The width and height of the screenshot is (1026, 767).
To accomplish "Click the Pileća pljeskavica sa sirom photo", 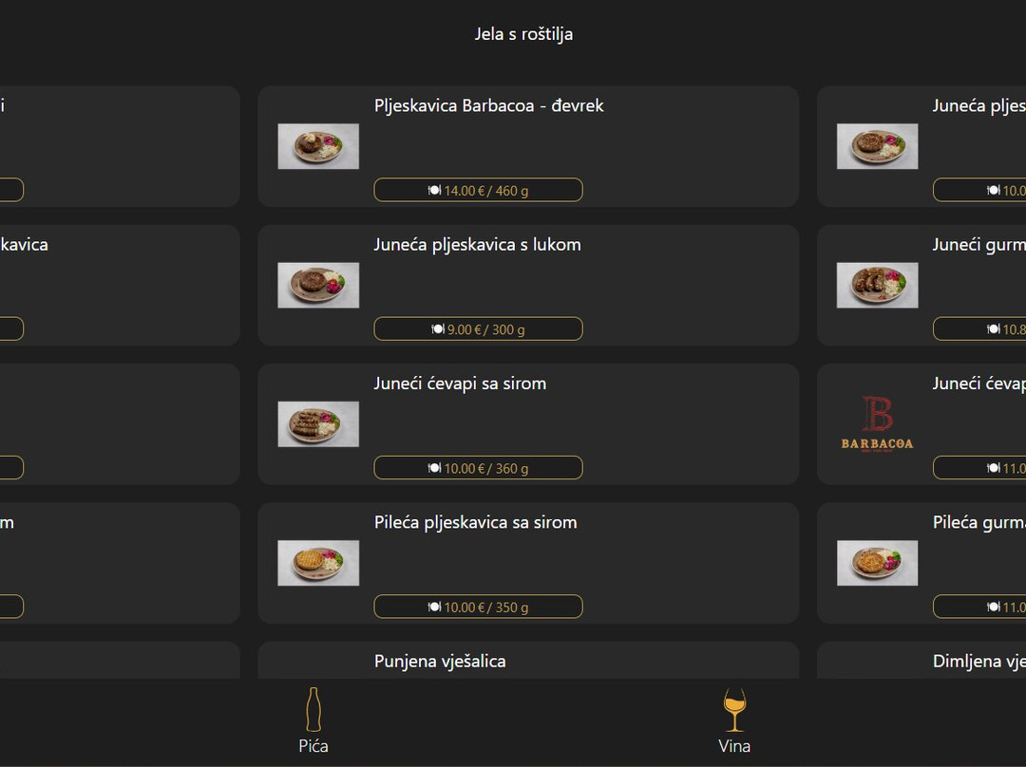I will (x=318, y=563).
